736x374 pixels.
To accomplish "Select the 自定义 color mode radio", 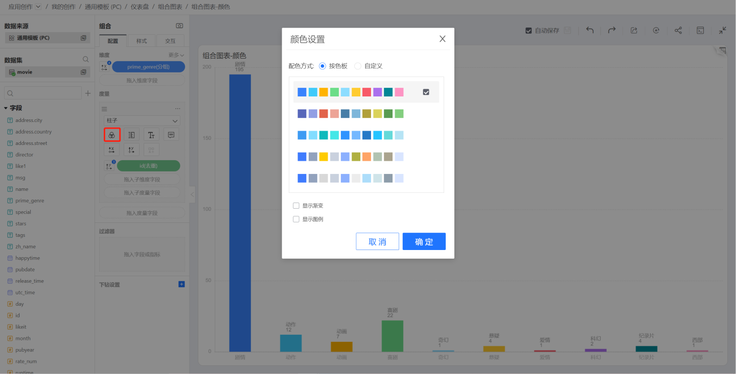I will click(x=358, y=66).
